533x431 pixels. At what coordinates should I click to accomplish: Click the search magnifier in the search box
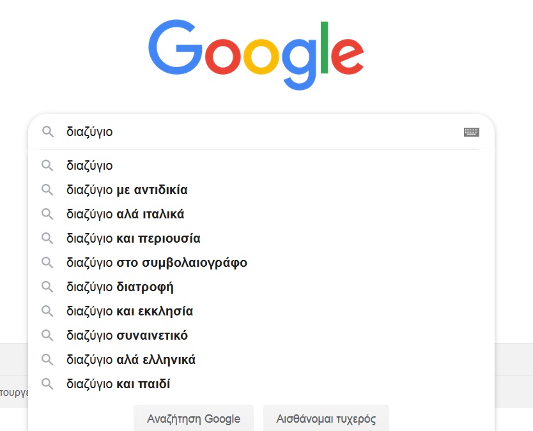point(47,132)
